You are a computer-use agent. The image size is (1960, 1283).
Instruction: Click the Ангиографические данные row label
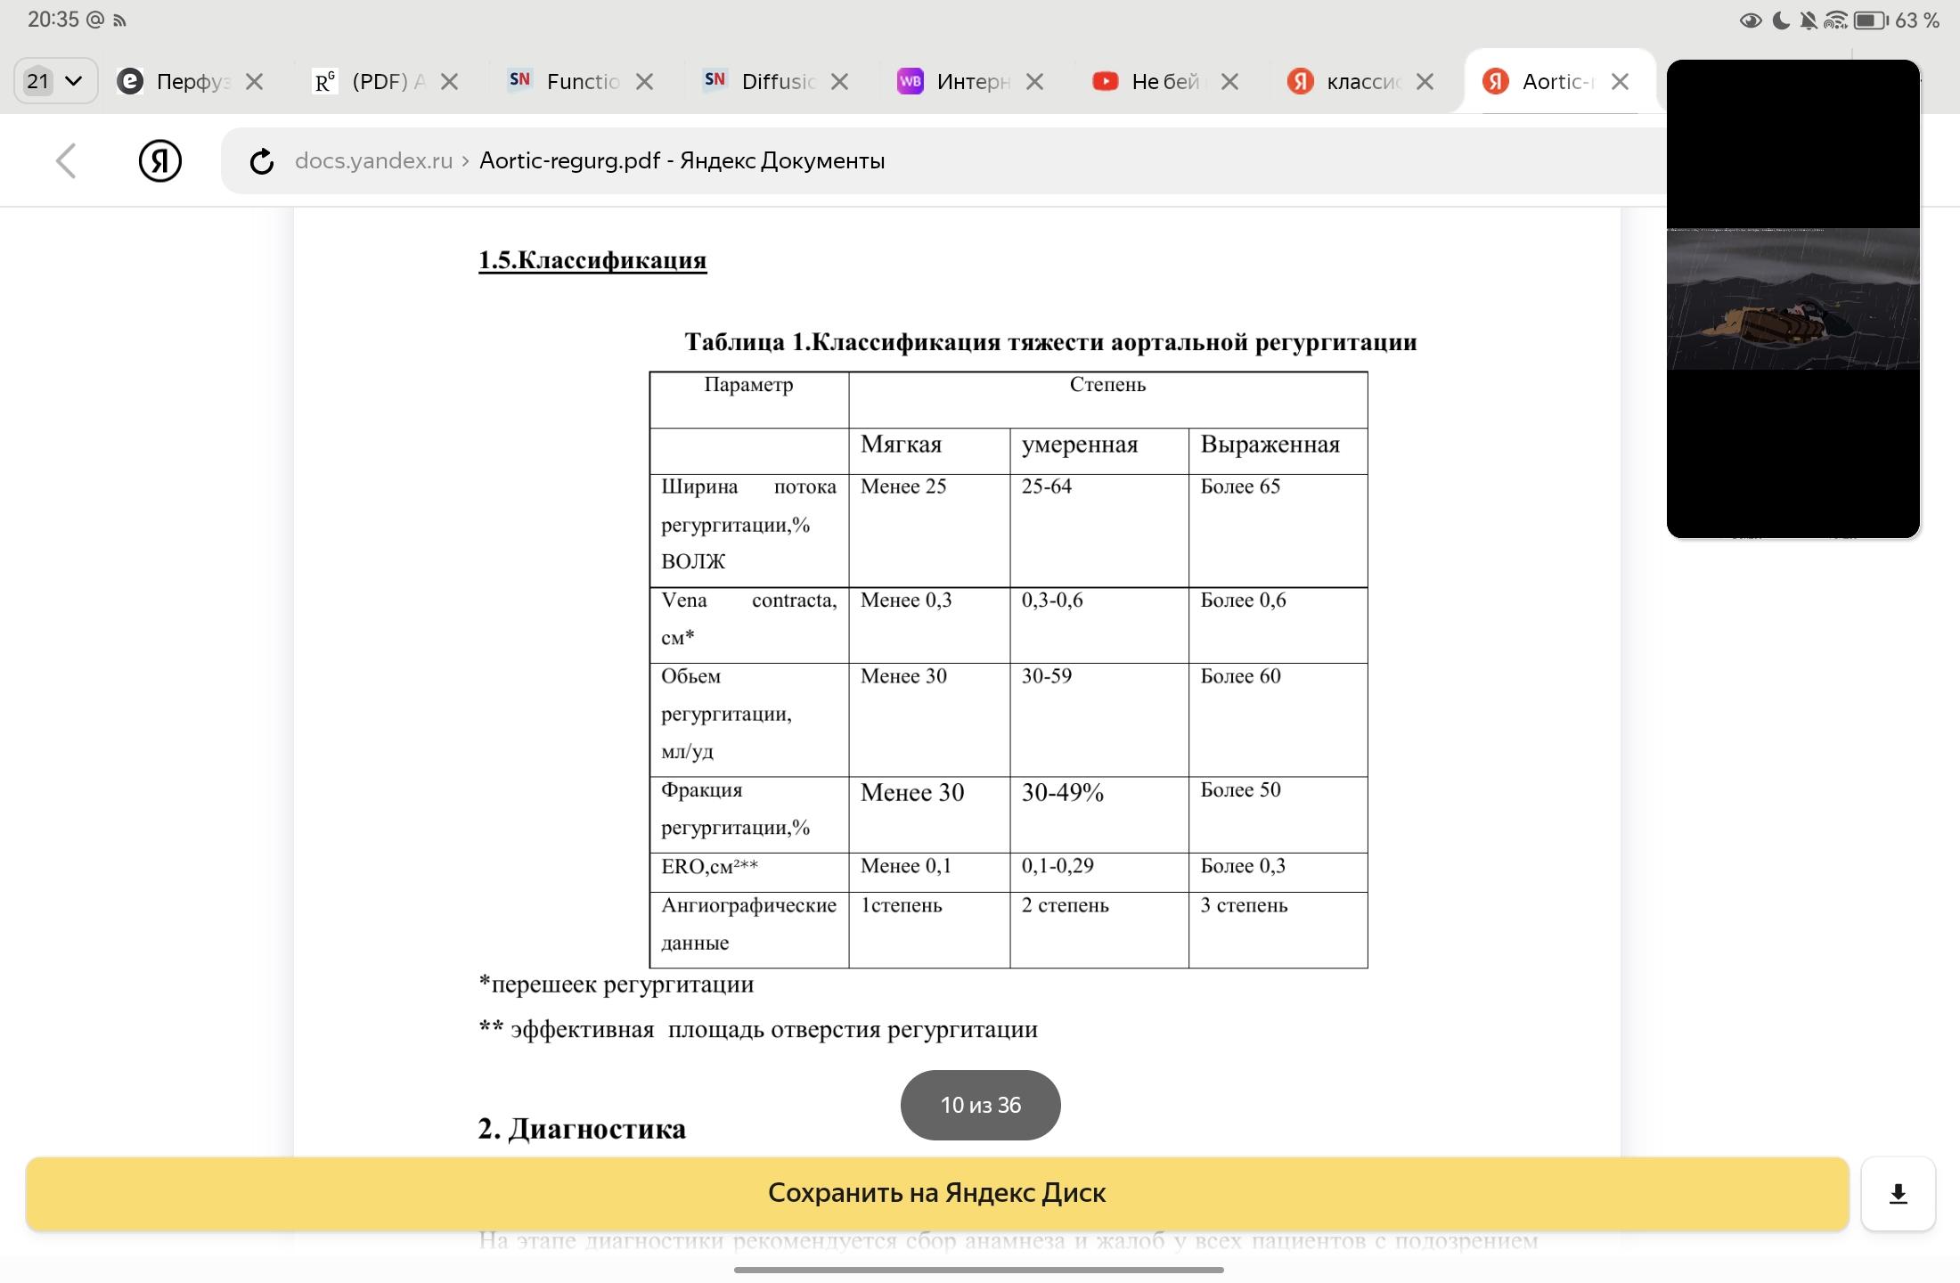click(x=749, y=929)
